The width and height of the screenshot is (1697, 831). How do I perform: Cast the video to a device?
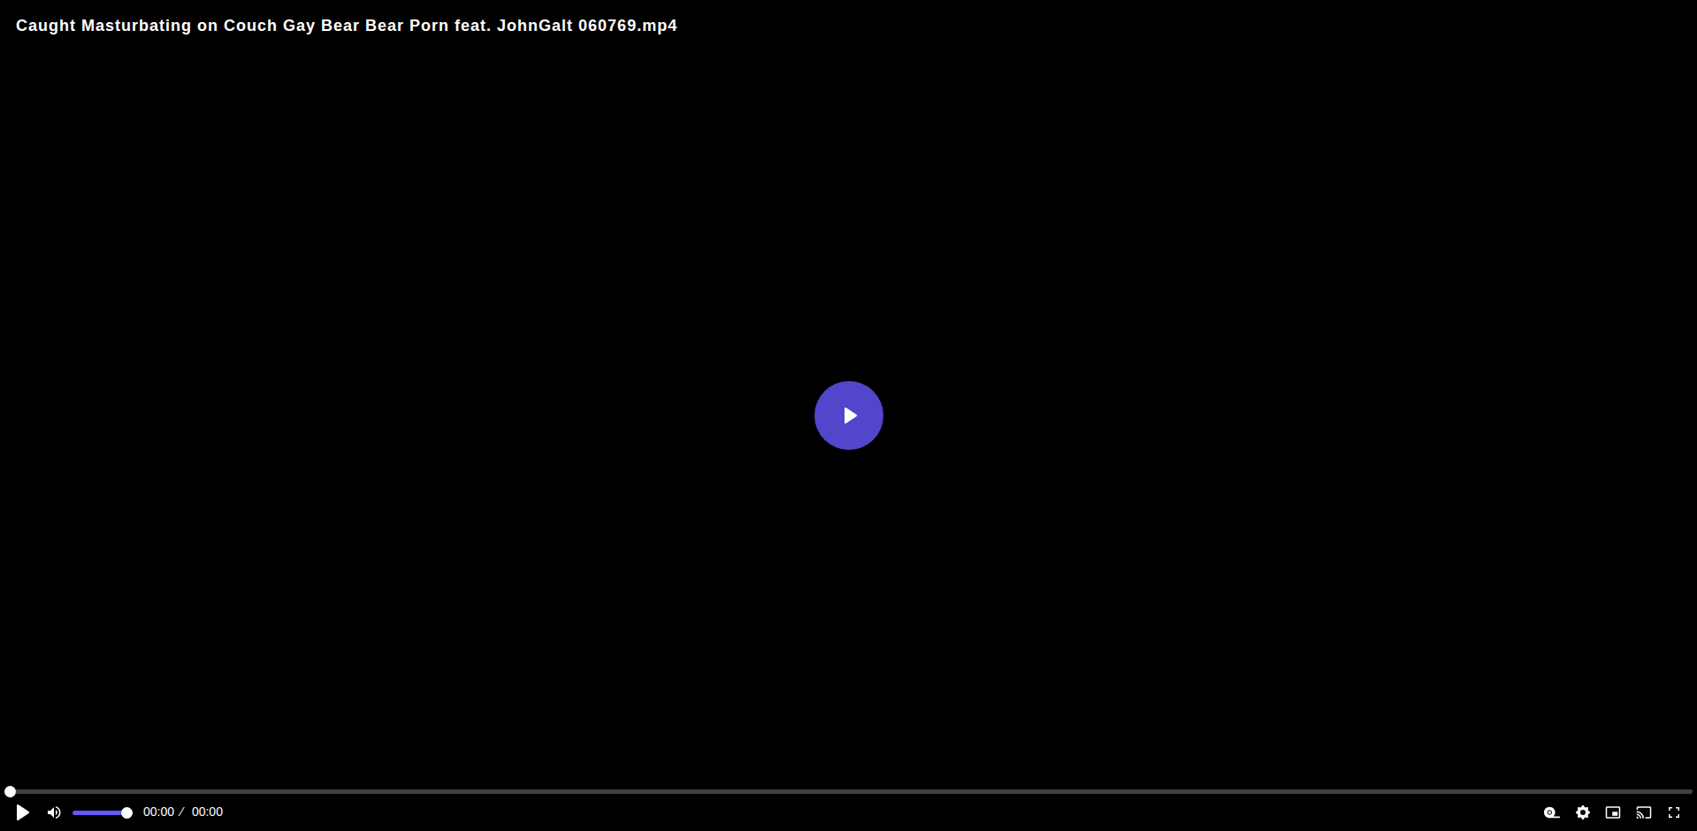coord(1644,812)
